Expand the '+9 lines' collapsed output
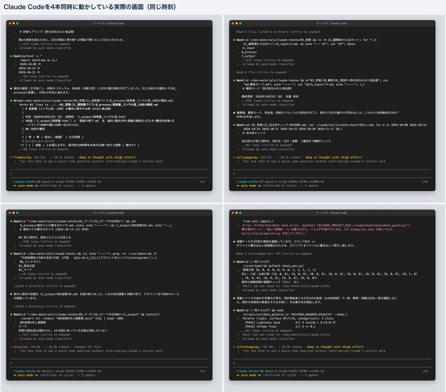The height and width of the screenshot is (392, 446). (43, 274)
